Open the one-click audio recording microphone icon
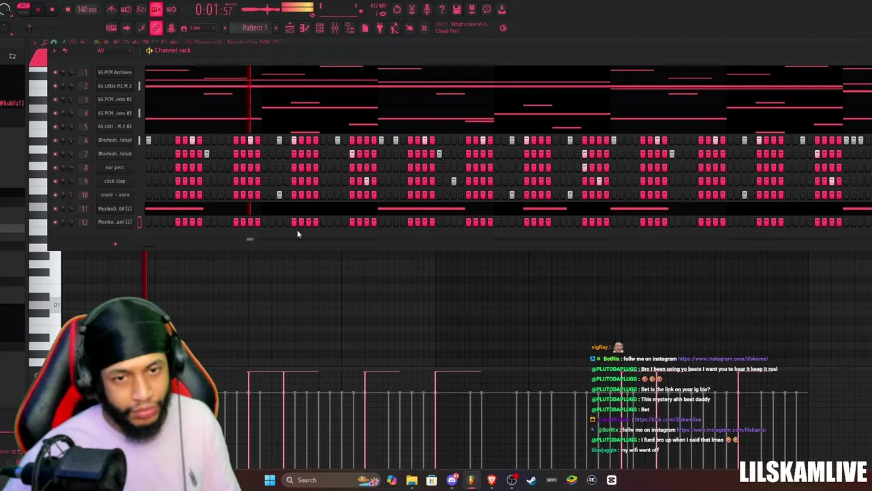Viewport: 872px width, 491px height. click(x=426, y=10)
